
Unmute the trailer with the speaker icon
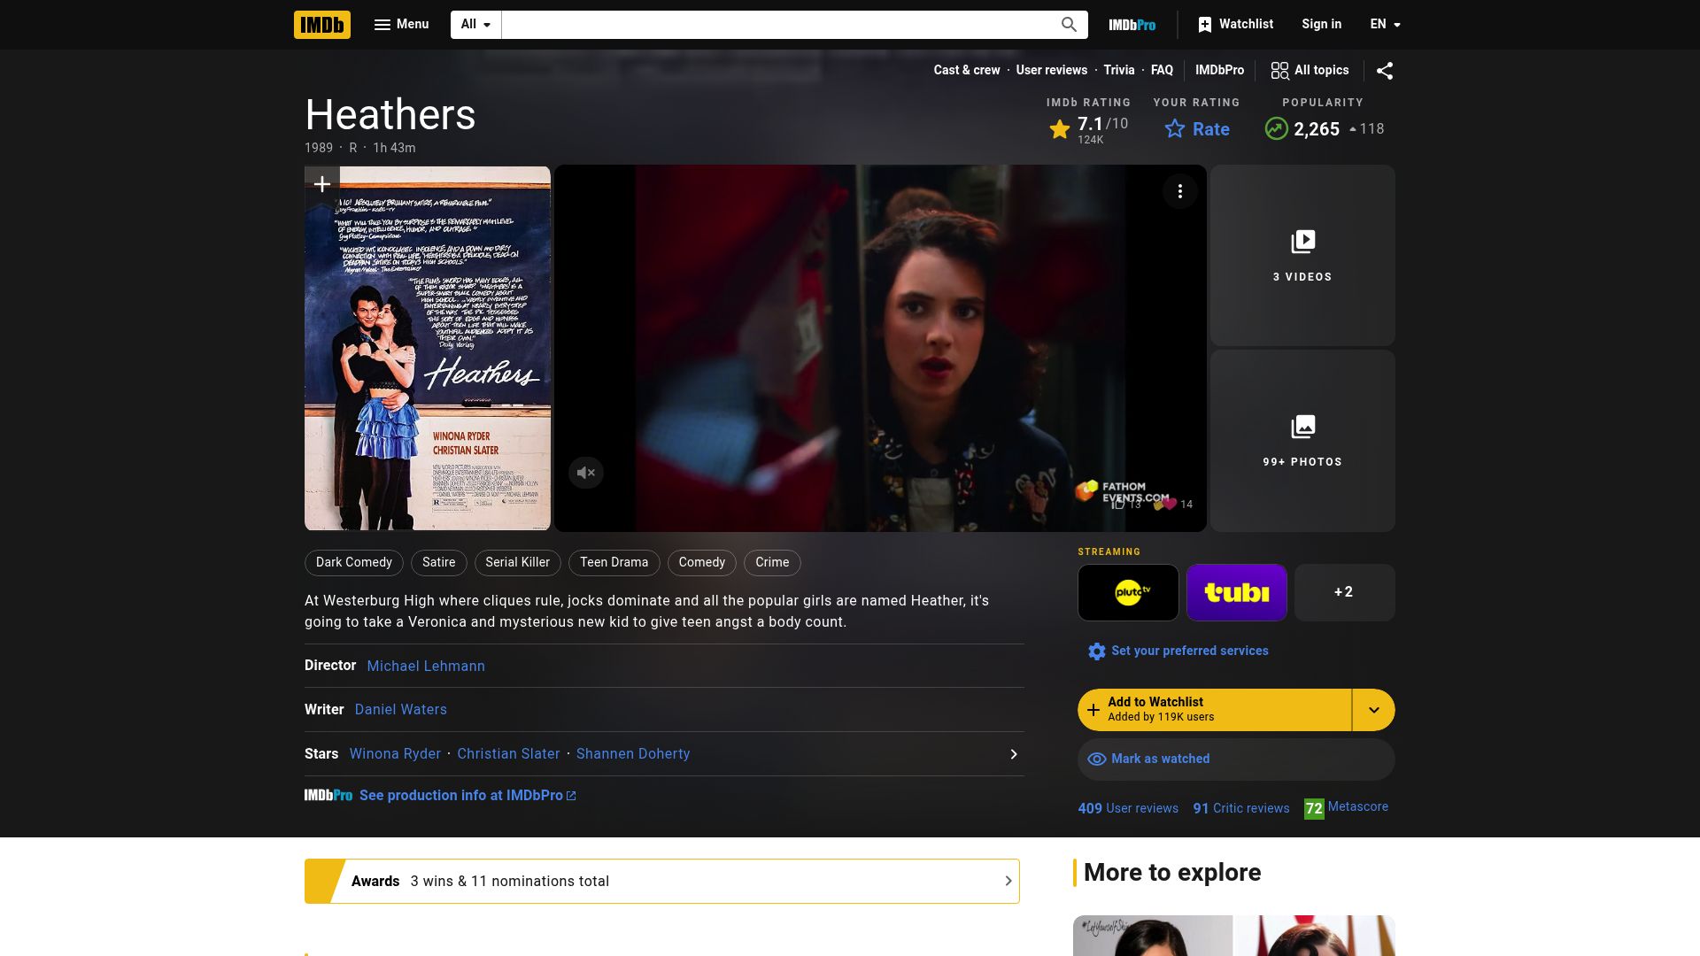(x=586, y=473)
